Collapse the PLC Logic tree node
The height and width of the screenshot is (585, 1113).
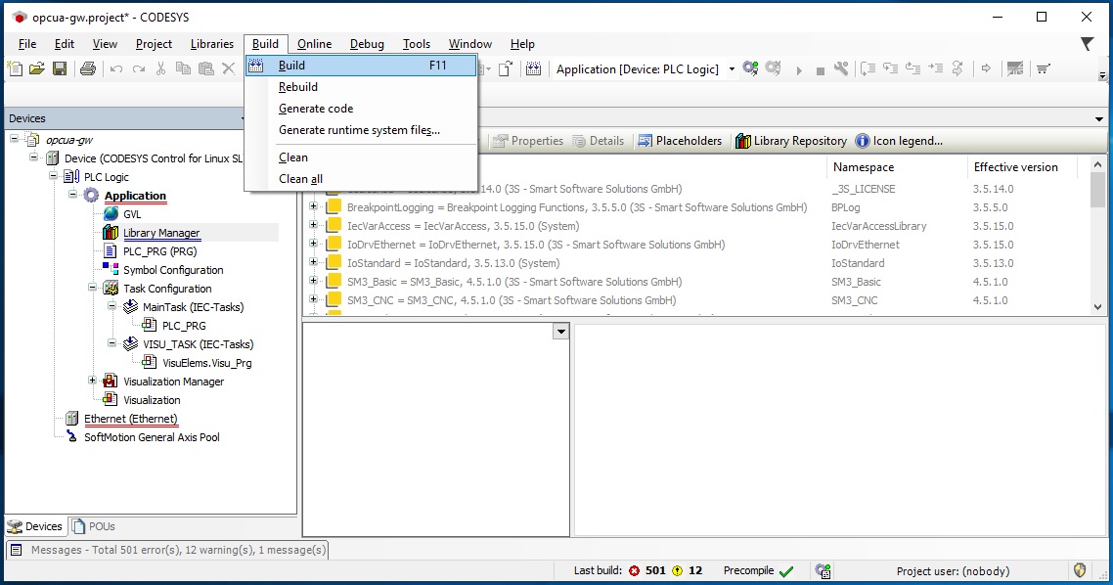[x=53, y=176]
